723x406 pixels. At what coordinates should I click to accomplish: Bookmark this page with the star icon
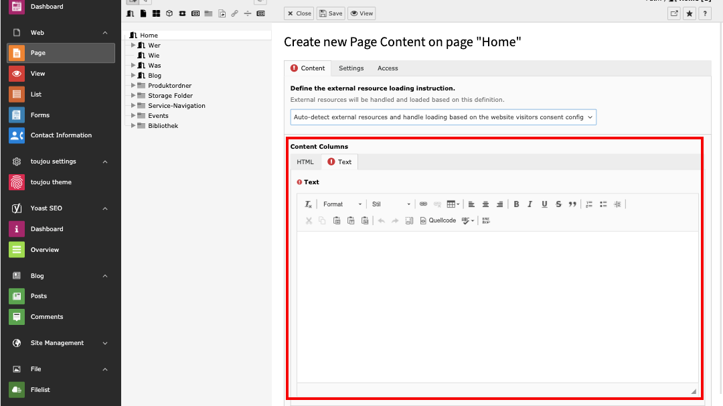point(690,13)
